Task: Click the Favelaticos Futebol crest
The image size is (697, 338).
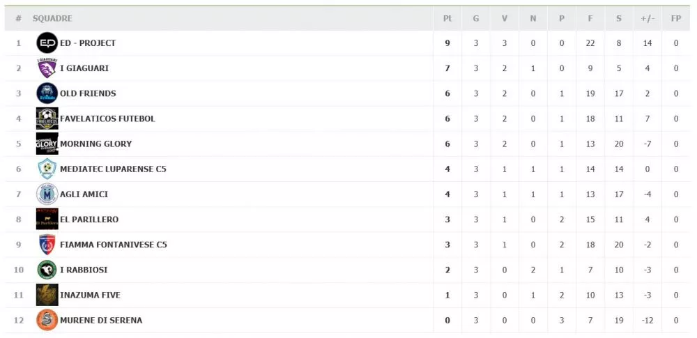Action: tap(47, 118)
